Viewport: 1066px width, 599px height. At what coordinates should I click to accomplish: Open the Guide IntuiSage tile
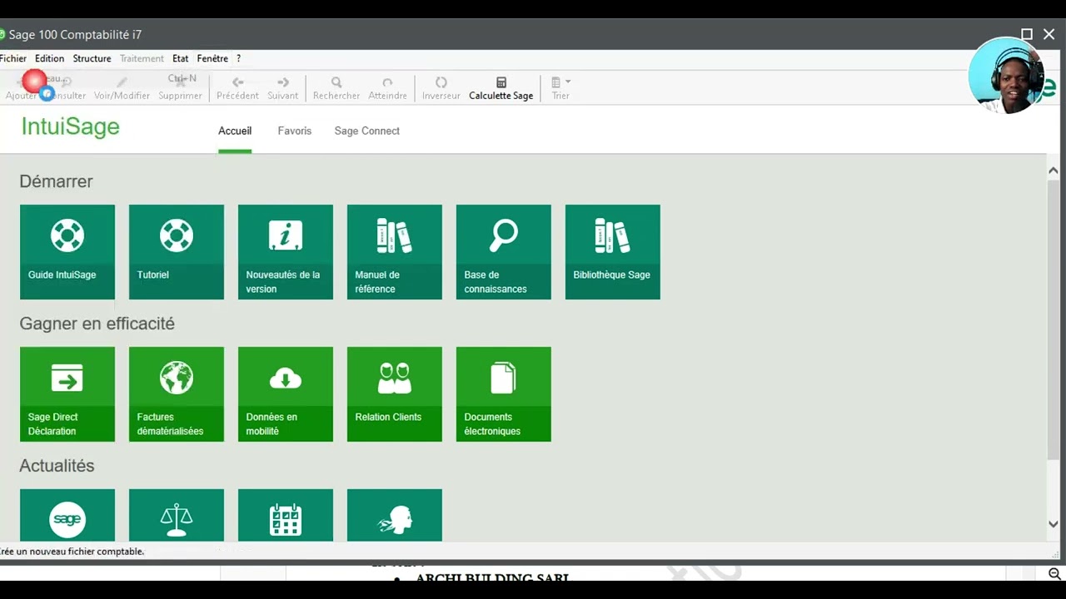(67, 252)
